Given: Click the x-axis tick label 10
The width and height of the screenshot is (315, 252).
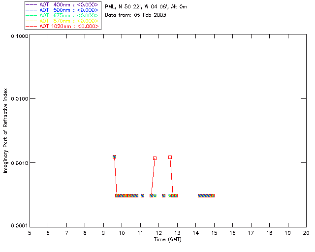Looking at the screenshot, I should click(x=122, y=233).
